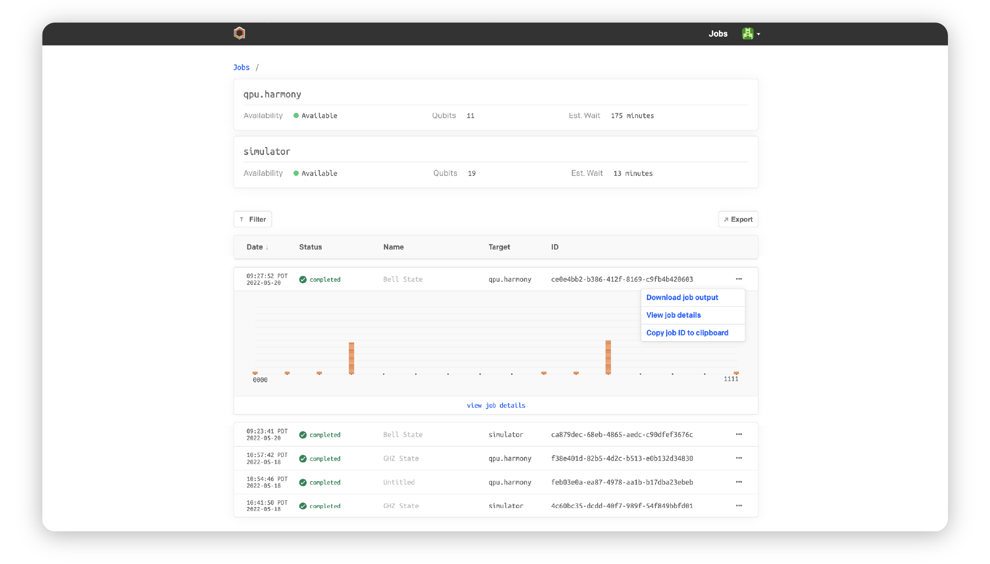Select View job details option
Image resolution: width=990 pixels, height=564 pixels.
point(673,314)
